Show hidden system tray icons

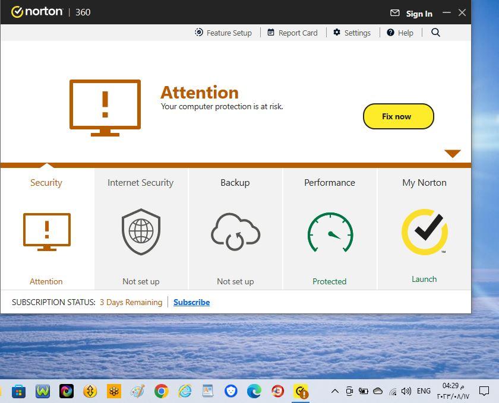[x=335, y=391]
